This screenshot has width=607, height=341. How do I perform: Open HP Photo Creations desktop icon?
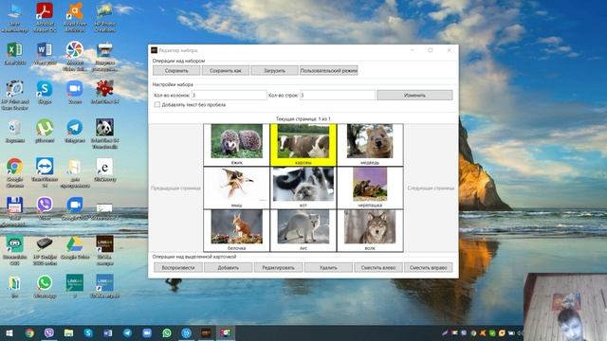tap(104, 16)
